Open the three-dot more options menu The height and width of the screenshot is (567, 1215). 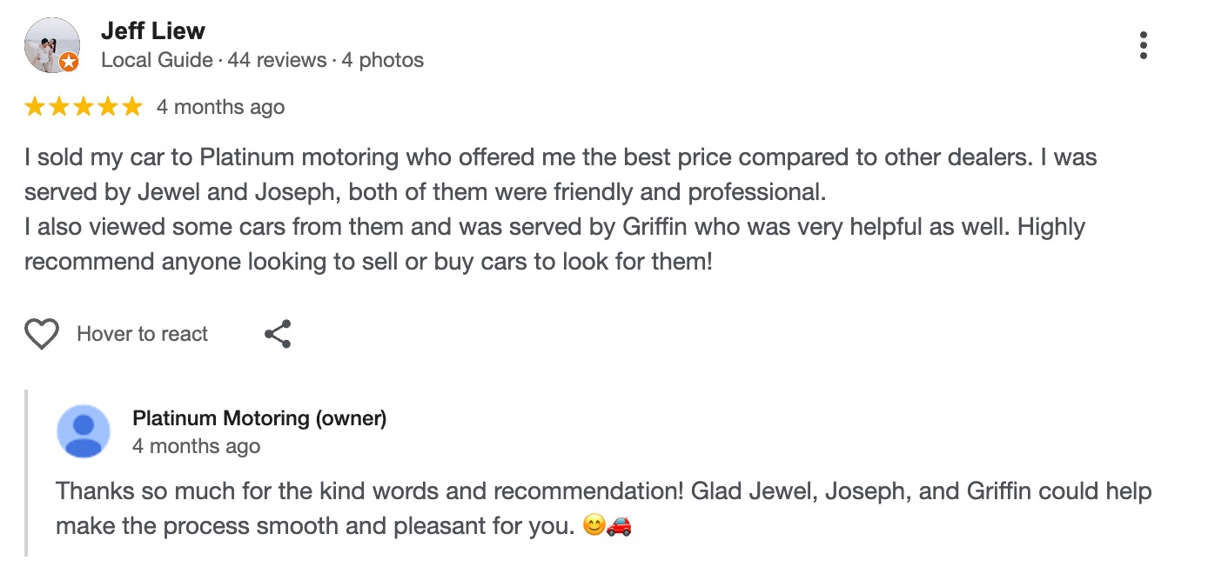coord(1143,45)
